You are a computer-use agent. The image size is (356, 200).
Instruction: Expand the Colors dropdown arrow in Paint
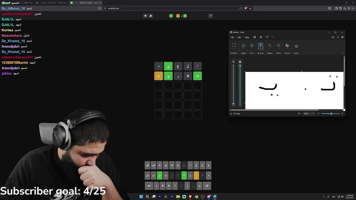pyautogui.click(x=278, y=49)
